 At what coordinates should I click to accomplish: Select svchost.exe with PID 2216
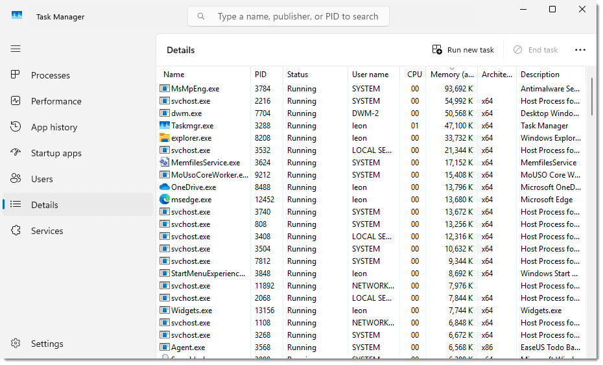[191, 100]
